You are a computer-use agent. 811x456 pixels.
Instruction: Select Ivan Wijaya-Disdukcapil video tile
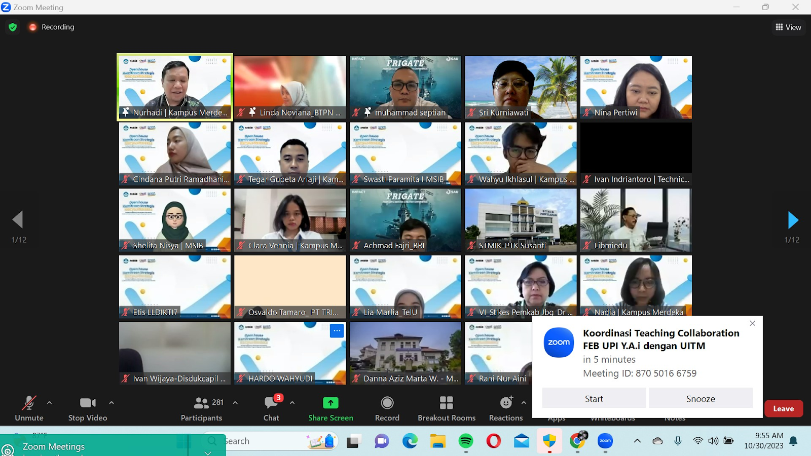[x=175, y=353]
